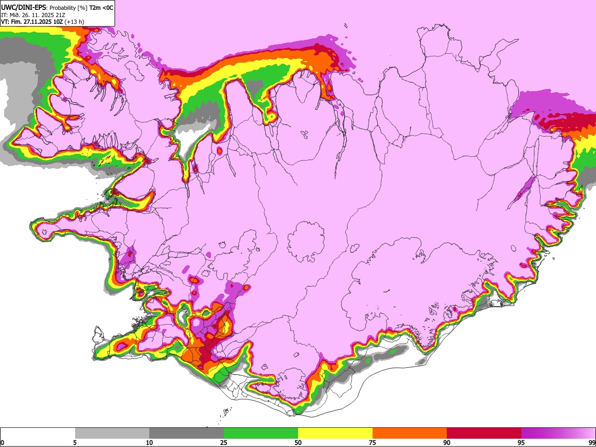The image size is (596, 447).
Task: Click the legend tick label '25'
Action: 224,442
